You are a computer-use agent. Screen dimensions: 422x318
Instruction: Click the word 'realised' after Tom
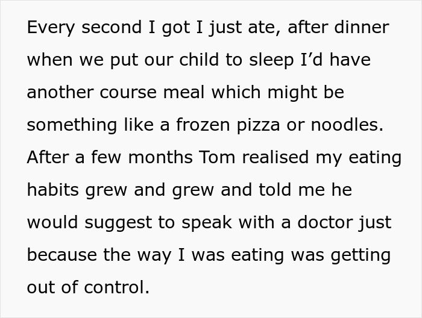275,157
